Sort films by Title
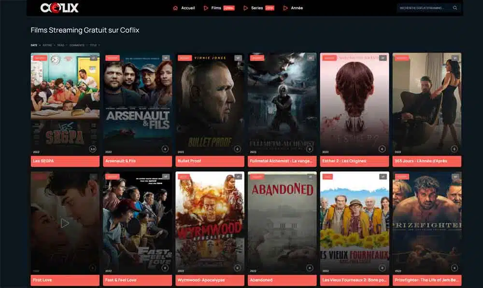Viewport: 483px width, 288px height. pyautogui.click(x=93, y=45)
